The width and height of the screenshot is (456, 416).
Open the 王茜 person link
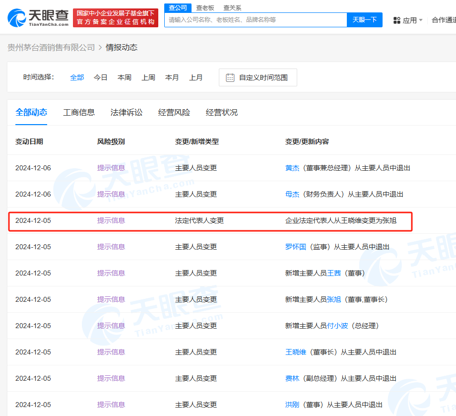(334, 273)
